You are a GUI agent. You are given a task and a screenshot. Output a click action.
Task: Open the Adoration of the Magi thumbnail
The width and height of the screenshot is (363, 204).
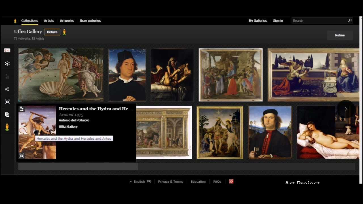[231, 75]
